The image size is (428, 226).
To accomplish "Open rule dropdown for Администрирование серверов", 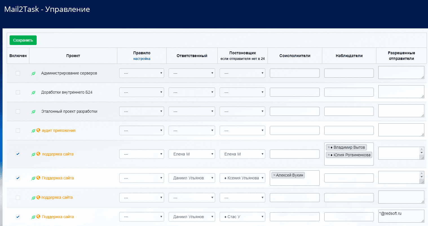I will pyautogui.click(x=142, y=73).
